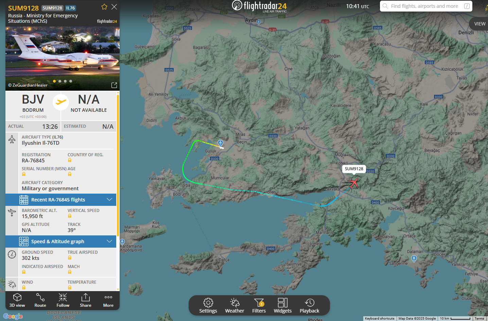Open the Filters panel

[x=259, y=306]
